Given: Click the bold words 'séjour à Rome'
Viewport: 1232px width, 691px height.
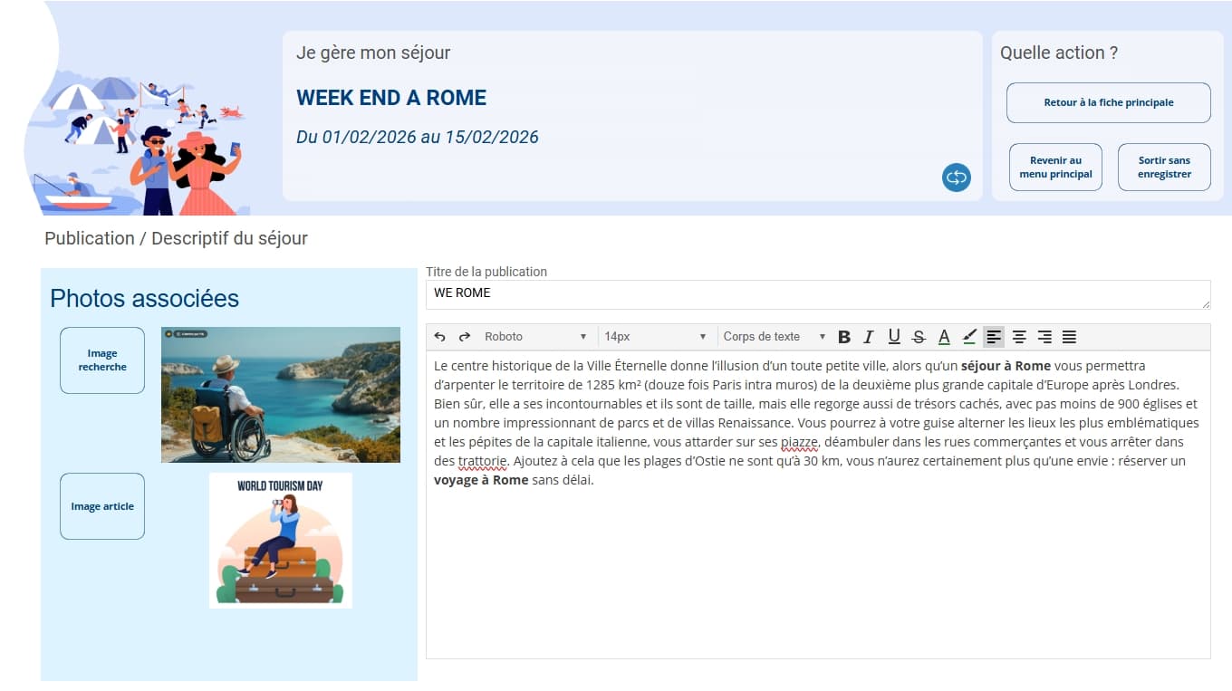Looking at the screenshot, I should 1006,366.
